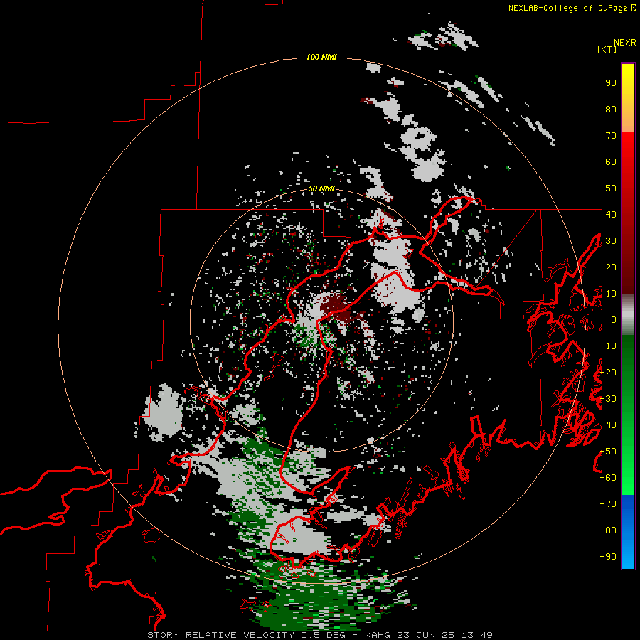
Task: Click the 40 value on the velocity scale
Action: [611, 214]
